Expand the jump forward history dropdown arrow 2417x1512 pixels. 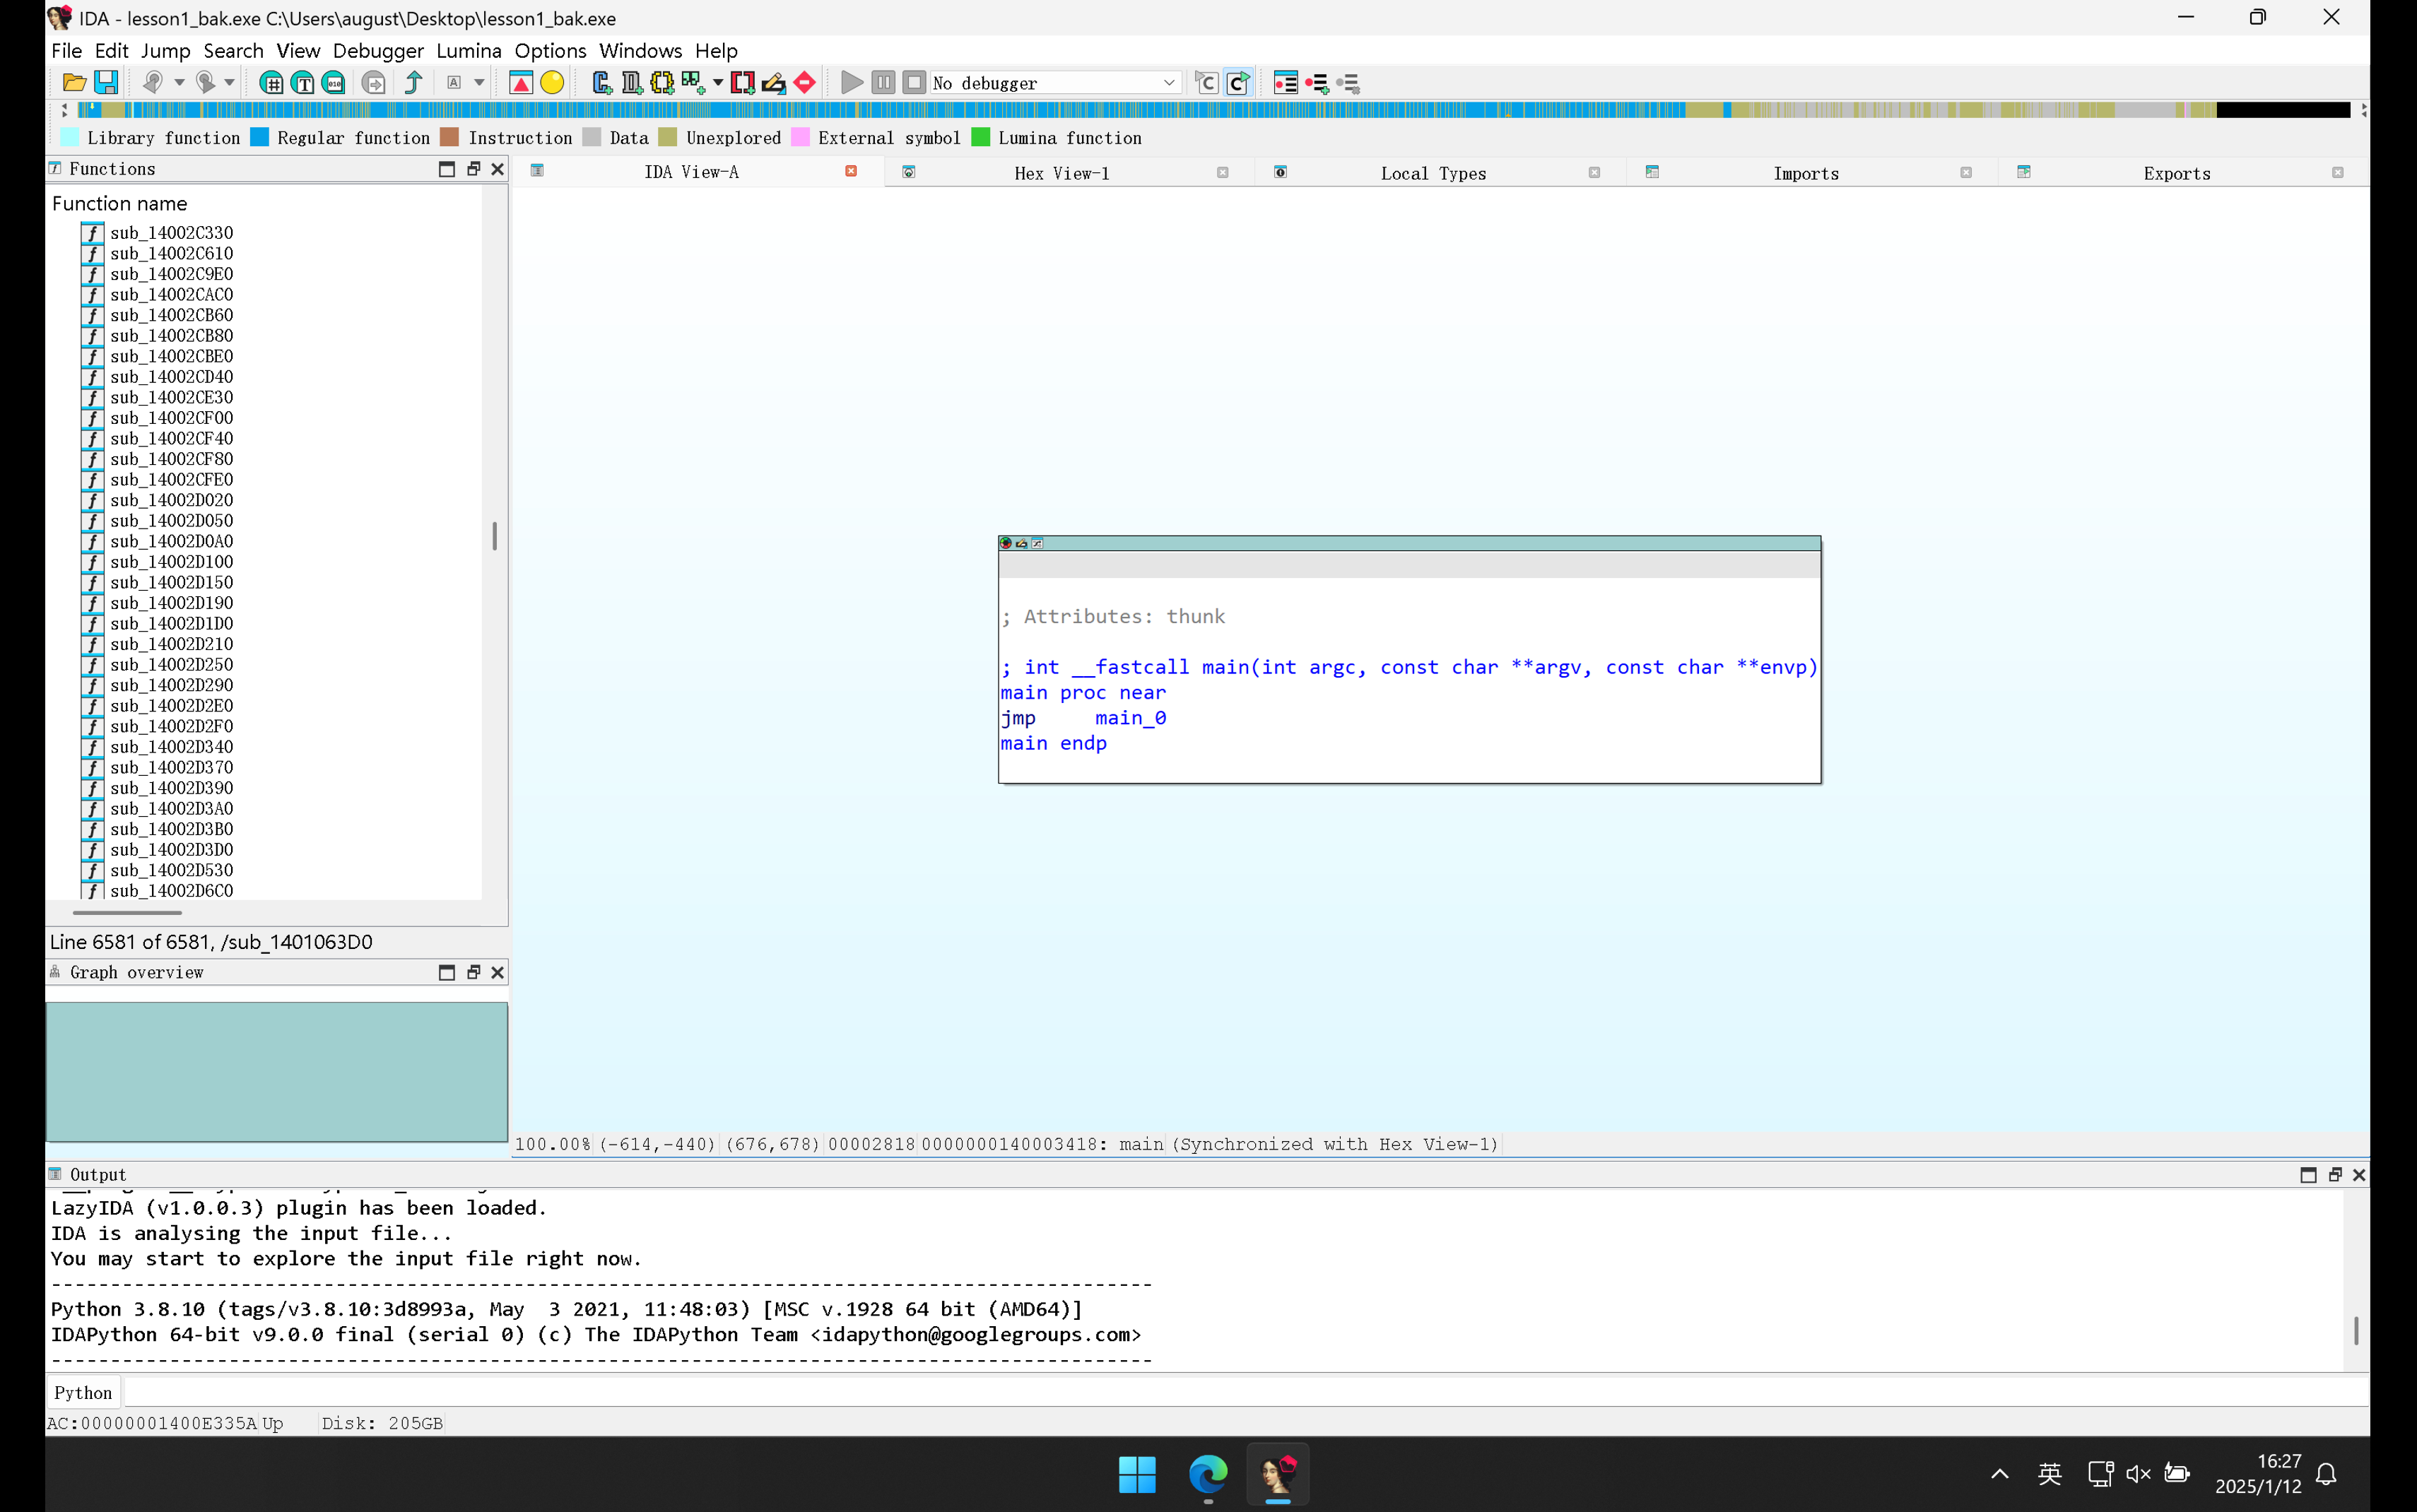(229, 83)
